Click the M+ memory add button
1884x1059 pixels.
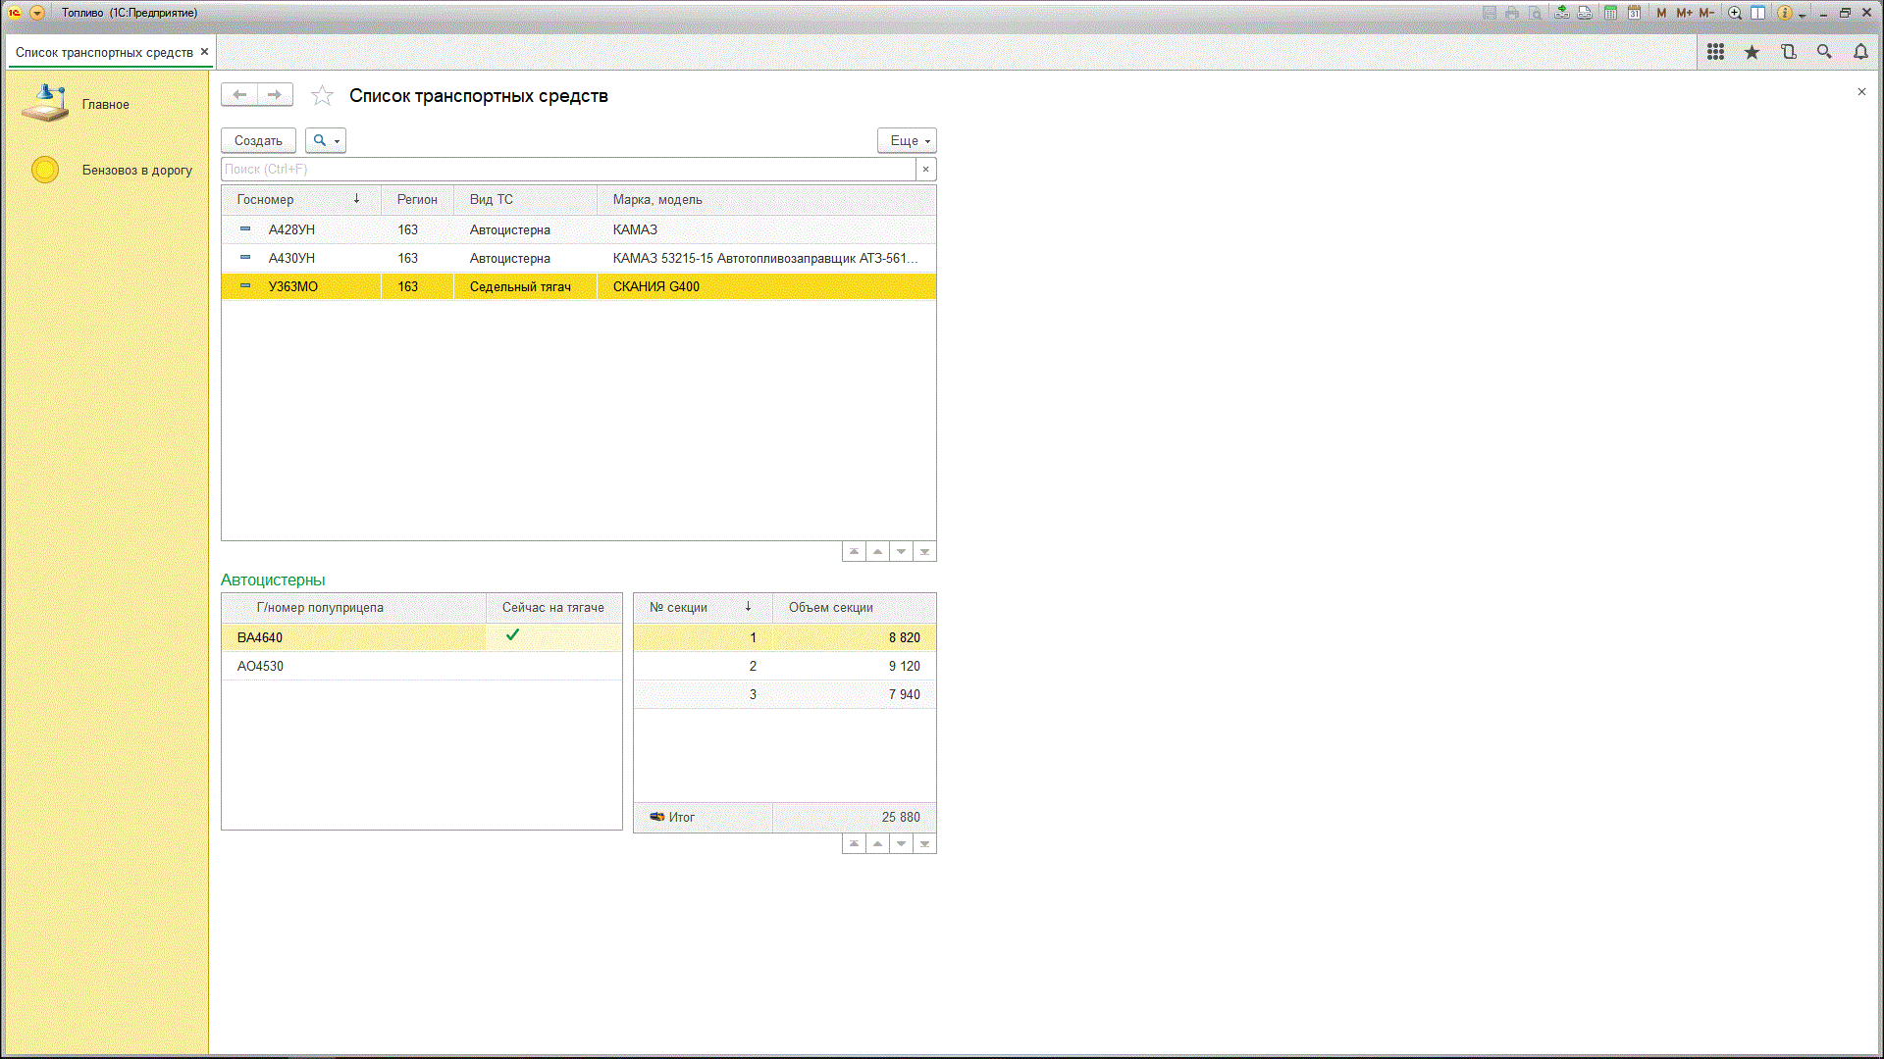[1684, 13]
